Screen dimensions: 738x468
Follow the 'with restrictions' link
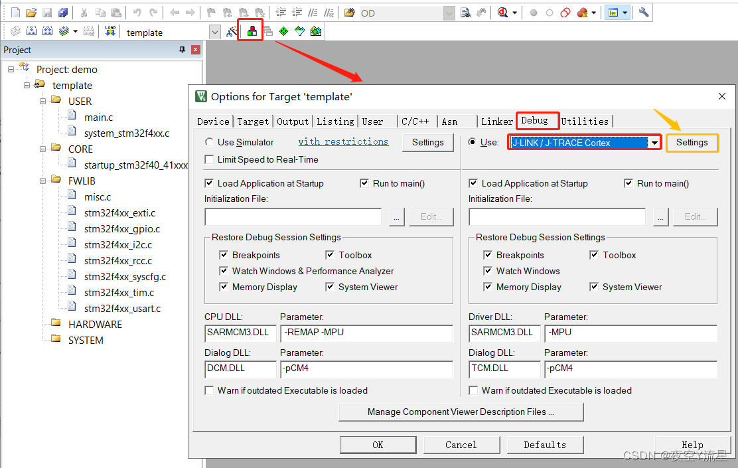tap(343, 141)
